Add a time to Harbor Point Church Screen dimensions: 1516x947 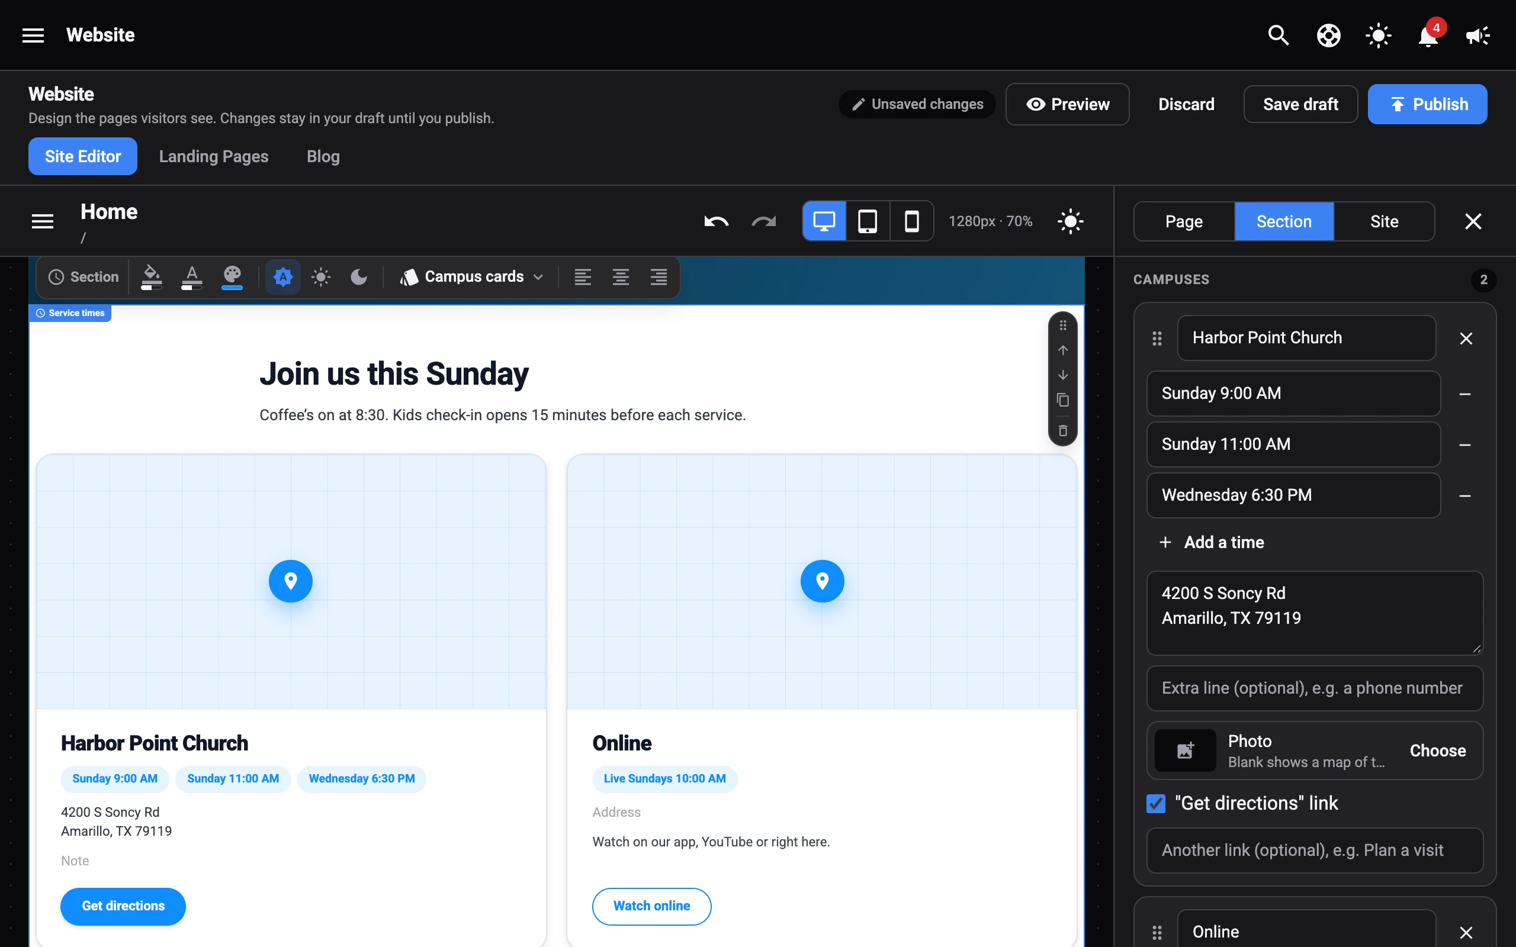click(1212, 542)
